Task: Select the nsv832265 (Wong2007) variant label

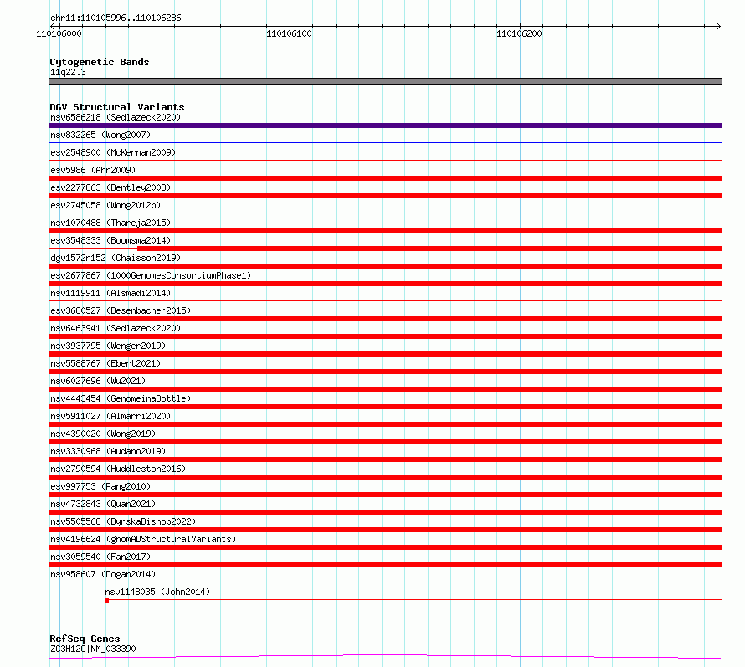Action: click(x=100, y=135)
